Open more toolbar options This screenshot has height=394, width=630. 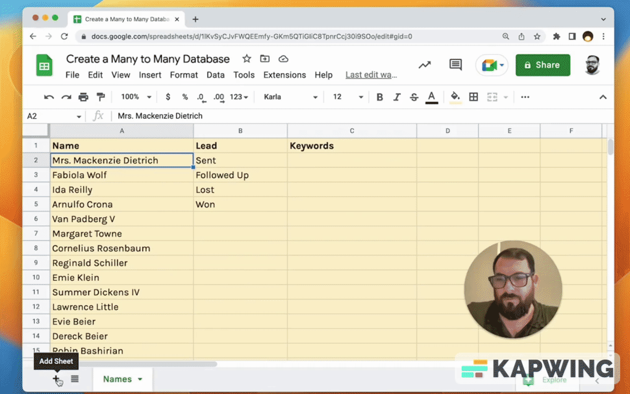[525, 97]
